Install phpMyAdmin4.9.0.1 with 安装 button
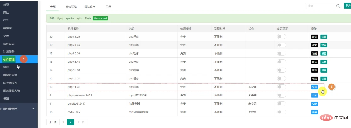Viewport: 351px width, 128px height. click(314, 95)
